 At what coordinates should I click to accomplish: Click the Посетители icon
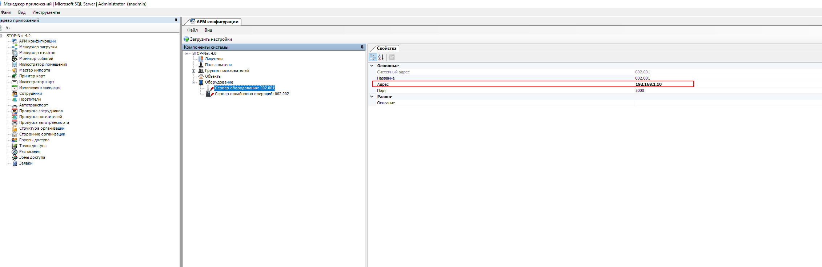pos(15,100)
